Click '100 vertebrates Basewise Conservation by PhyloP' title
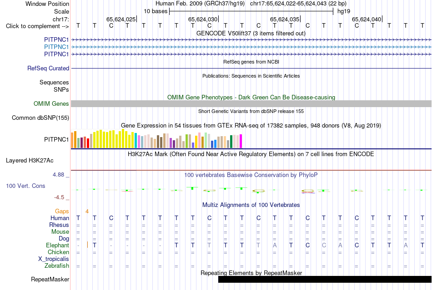 251,175
